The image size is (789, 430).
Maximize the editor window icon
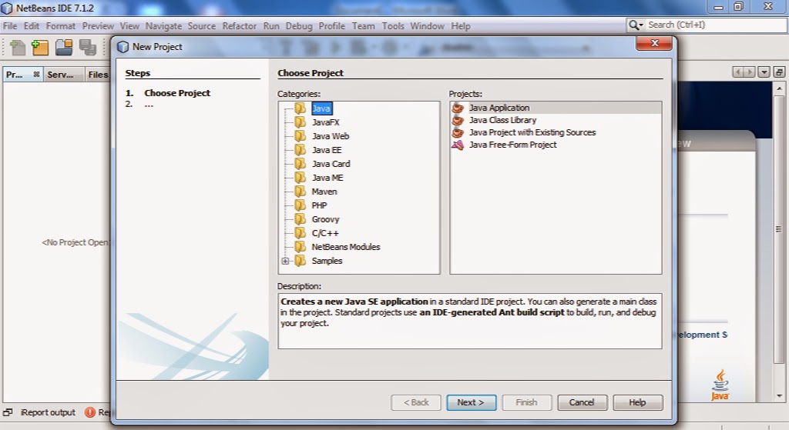(x=779, y=72)
